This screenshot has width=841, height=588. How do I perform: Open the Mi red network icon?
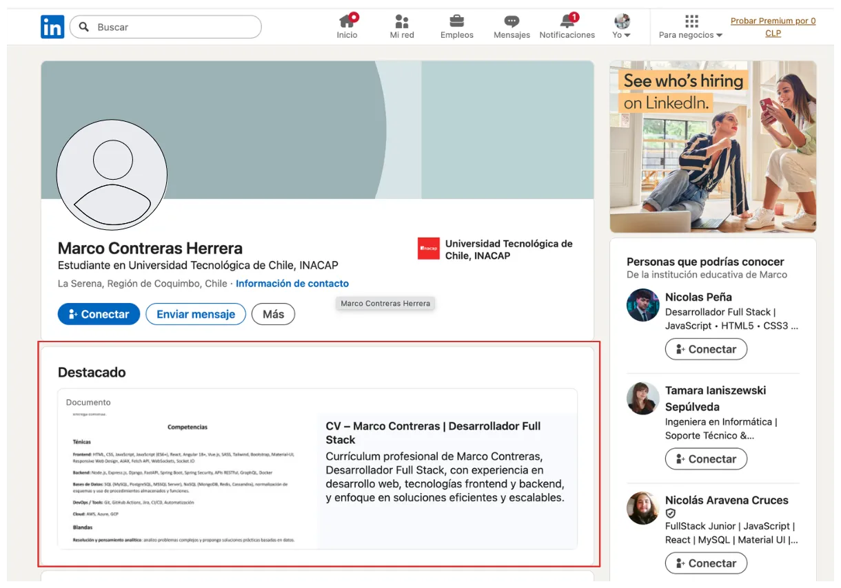402,21
